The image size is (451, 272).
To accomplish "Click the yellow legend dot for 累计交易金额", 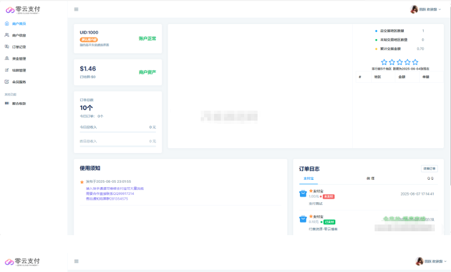I will [x=376, y=49].
